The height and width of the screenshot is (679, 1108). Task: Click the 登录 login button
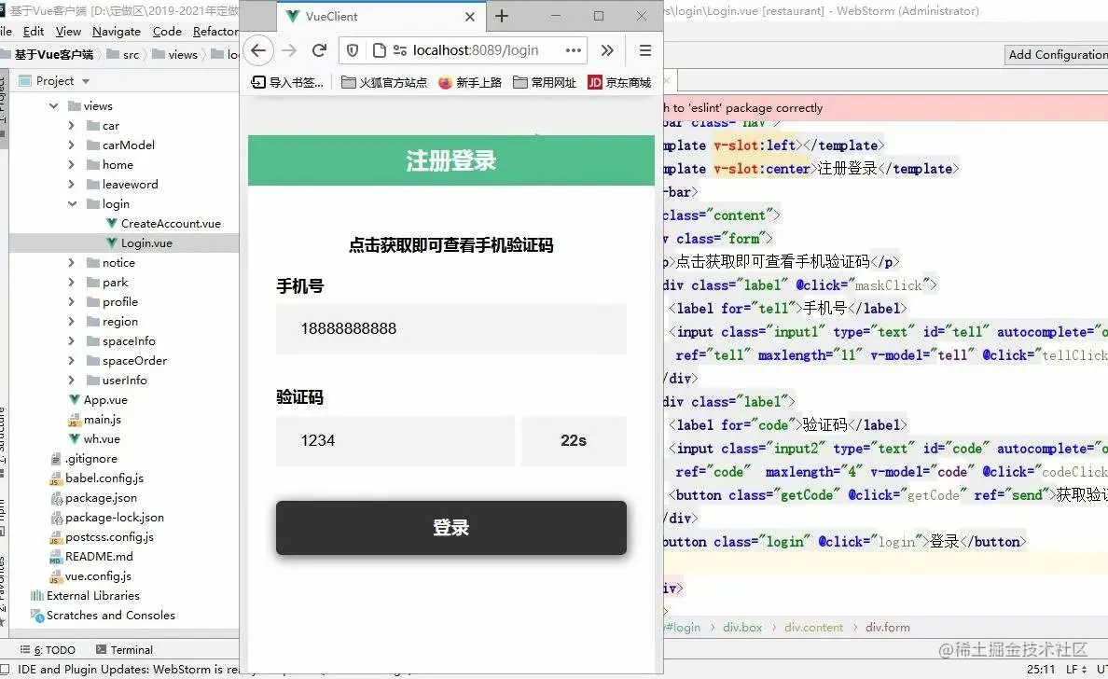[x=450, y=528]
